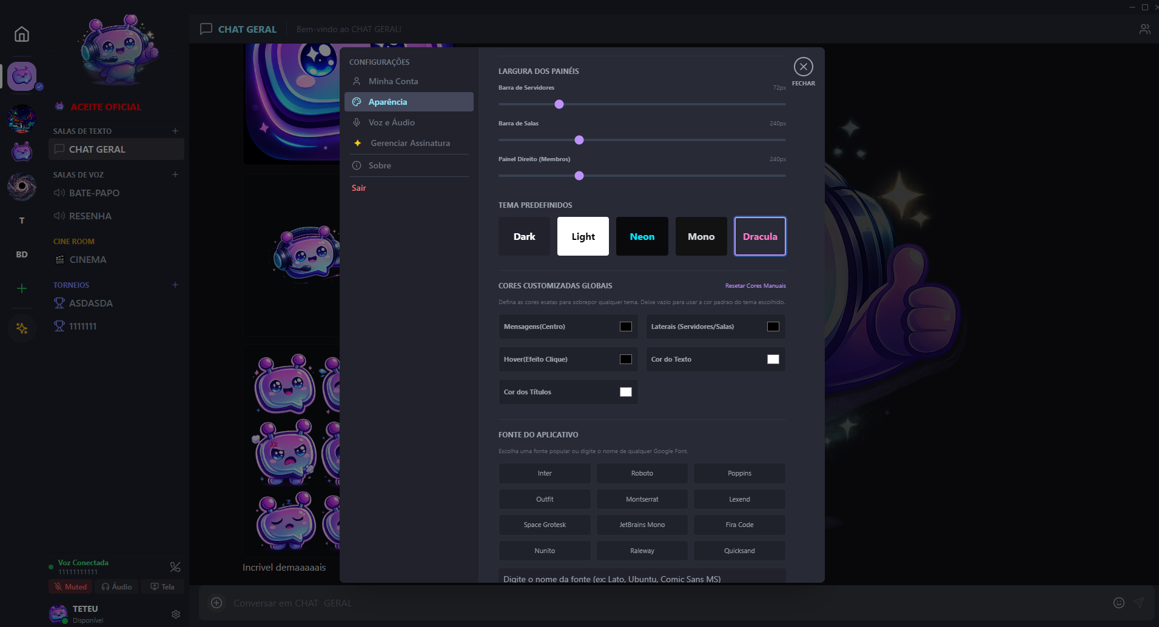This screenshot has width=1159, height=627.
Task: Open Mensagens(Centro) color swatch
Action: click(x=626, y=327)
